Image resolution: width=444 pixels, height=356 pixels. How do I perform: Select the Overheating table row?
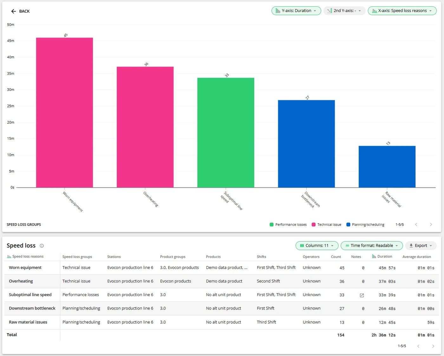(222, 281)
